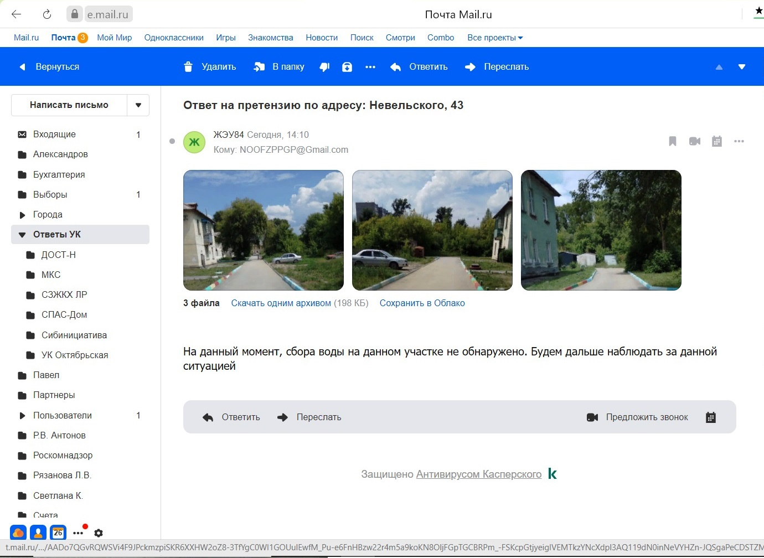Start video call via camera icon in header
The width and height of the screenshot is (764, 558).
695,141
